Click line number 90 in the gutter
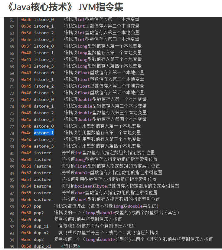This screenshot has width=222, height=250. (12, 213)
